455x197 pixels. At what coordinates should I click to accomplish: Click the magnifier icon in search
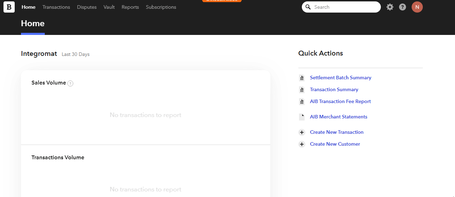308,7
